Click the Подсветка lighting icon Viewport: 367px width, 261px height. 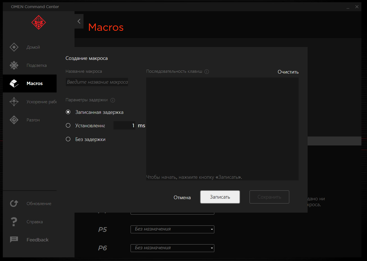coord(14,65)
